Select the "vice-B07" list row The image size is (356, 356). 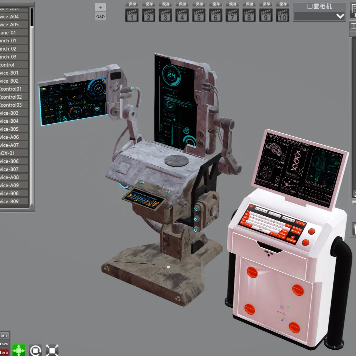(14, 169)
